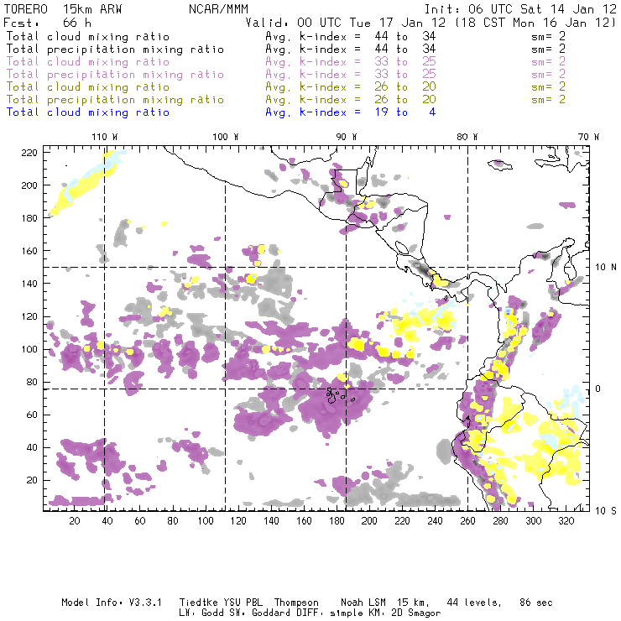Click the x-axis tick label "300"
621x621 pixels.
point(534,521)
